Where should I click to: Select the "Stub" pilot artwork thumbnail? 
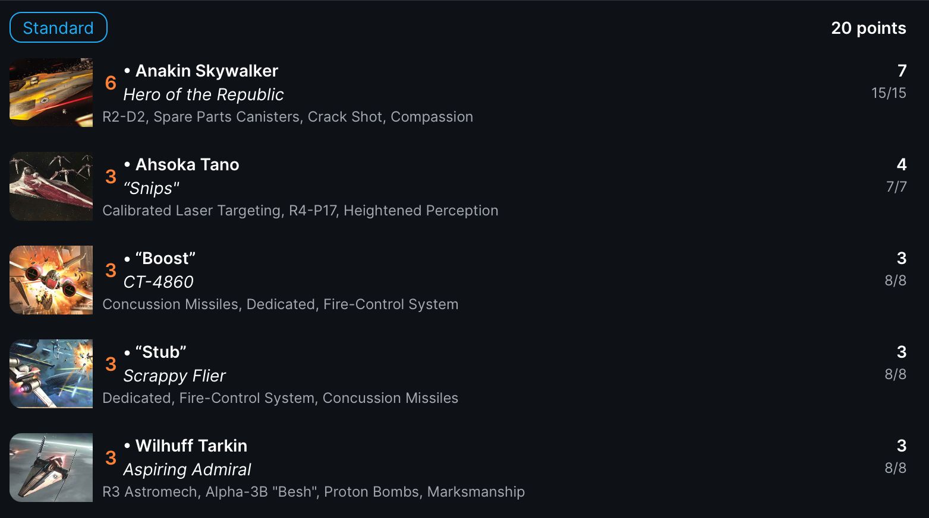pyautogui.click(x=51, y=374)
